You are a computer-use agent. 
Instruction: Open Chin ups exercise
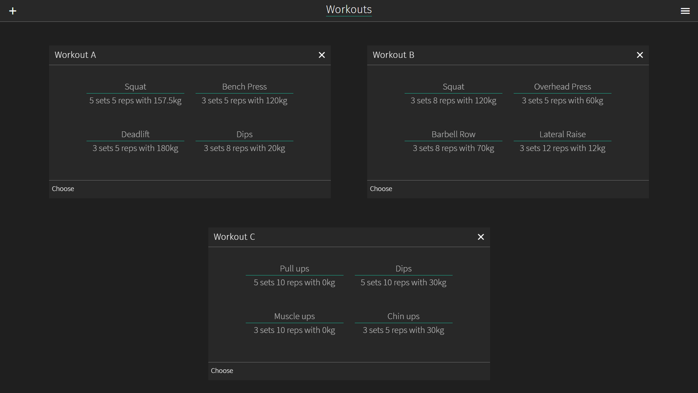pyautogui.click(x=404, y=316)
